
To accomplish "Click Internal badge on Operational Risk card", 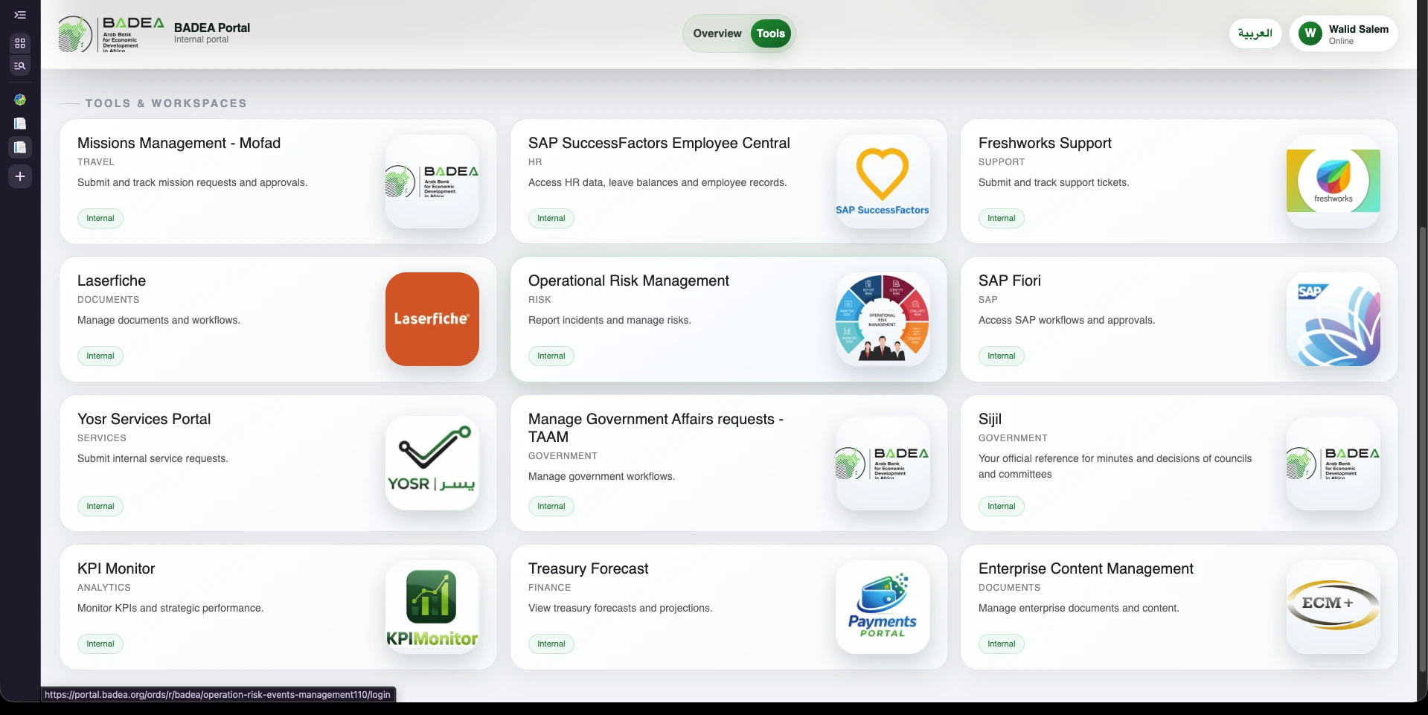I will [551, 356].
